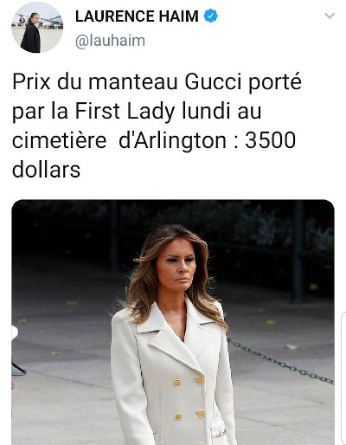Click the blue verified badge
The height and width of the screenshot is (445, 346).
coord(211,16)
